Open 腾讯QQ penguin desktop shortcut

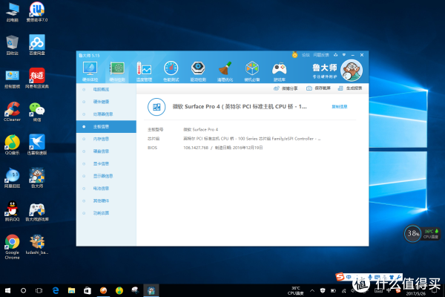tap(12, 212)
